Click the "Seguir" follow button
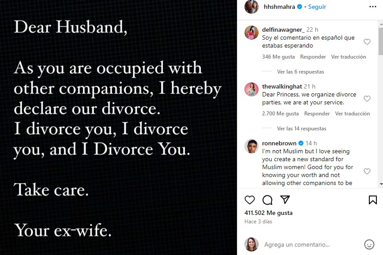Image resolution: width=383 pixels, height=255 pixels. (317, 7)
